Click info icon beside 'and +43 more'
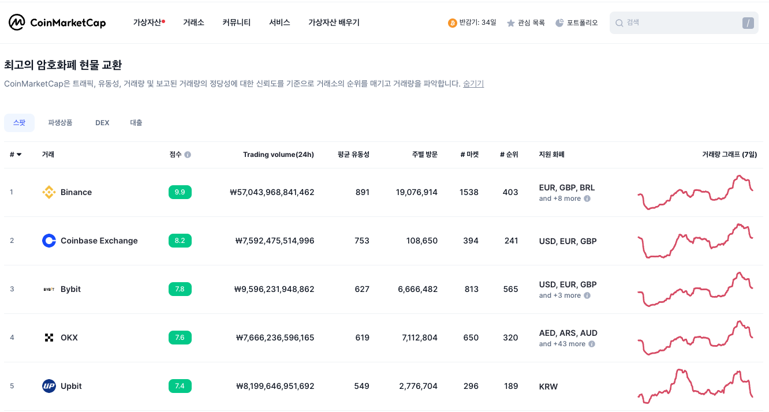The height and width of the screenshot is (412, 769). click(x=592, y=344)
